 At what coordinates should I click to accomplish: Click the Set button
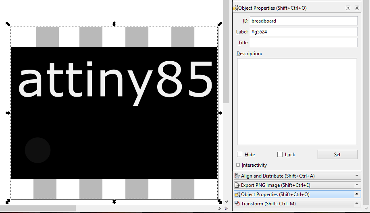(x=337, y=155)
